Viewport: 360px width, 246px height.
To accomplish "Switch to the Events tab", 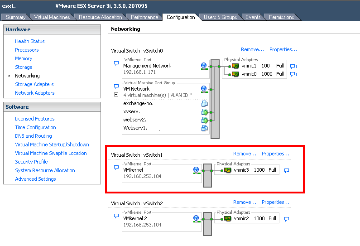I will click(x=253, y=17).
